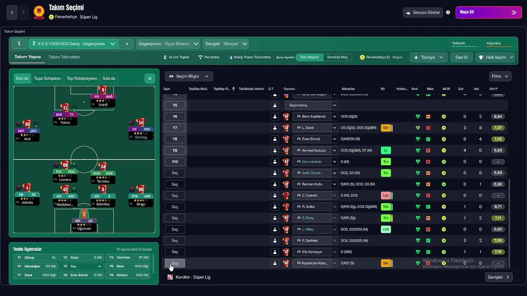
Task: Click Takım Seçimi breadcrumb
Action: click(14, 31)
